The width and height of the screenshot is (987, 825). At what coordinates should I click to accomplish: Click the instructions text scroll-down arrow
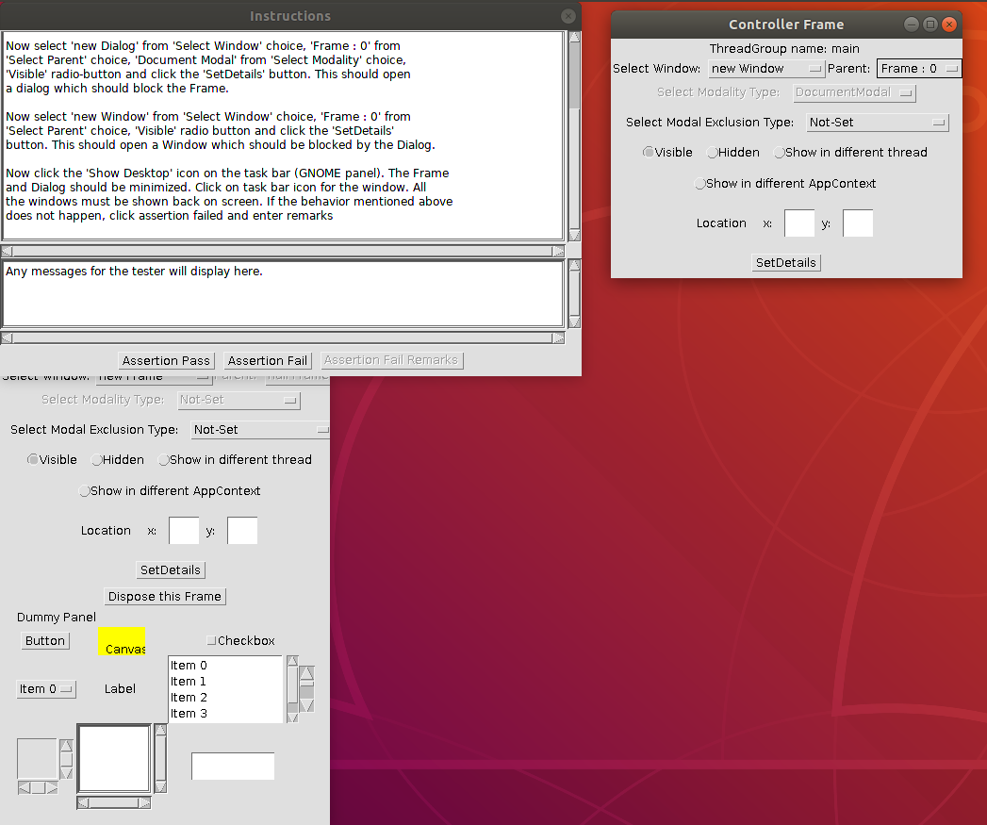tap(574, 234)
